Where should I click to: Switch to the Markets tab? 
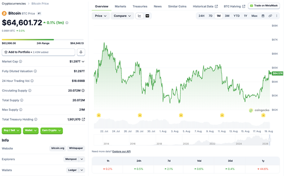(x=120, y=6)
